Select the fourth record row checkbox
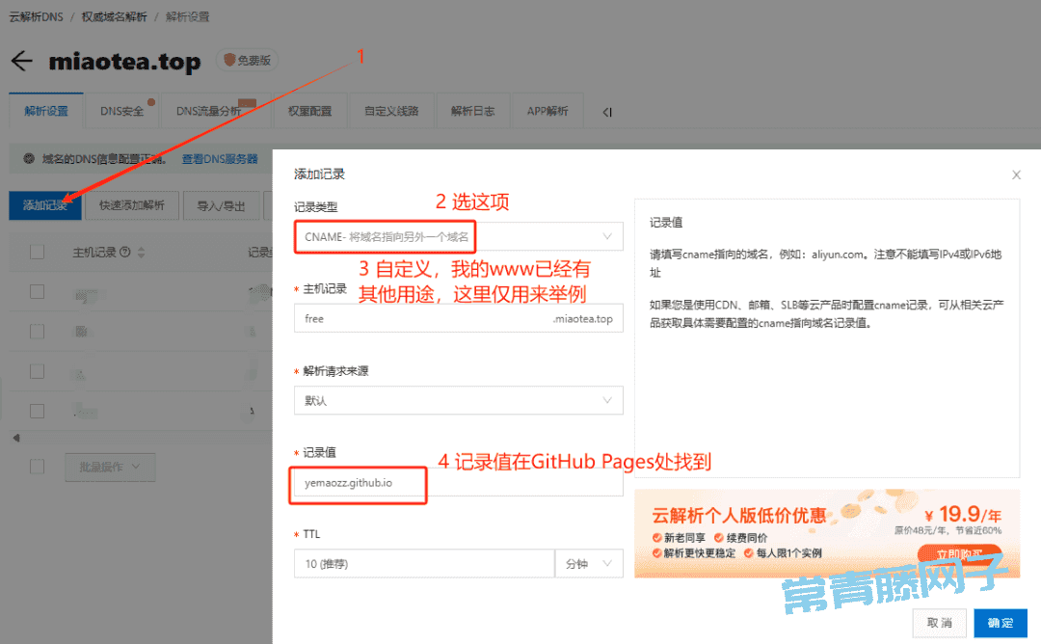The image size is (1041, 644). (x=38, y=411)
